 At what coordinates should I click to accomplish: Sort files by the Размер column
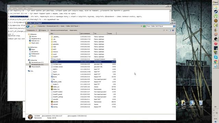pyautogui.click(x=112, y=33)
